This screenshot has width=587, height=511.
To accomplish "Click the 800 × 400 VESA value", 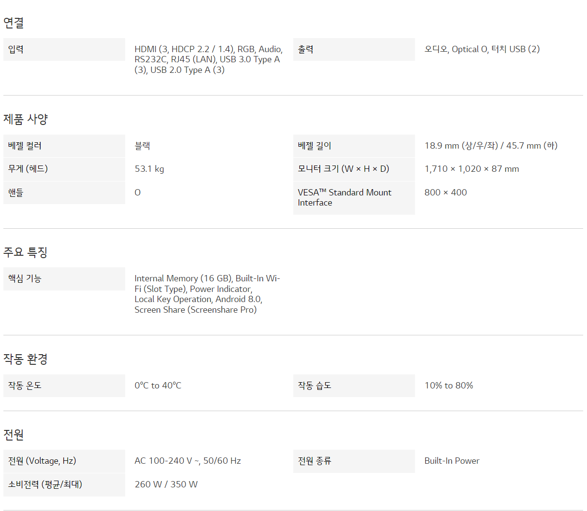I will 445,193.
